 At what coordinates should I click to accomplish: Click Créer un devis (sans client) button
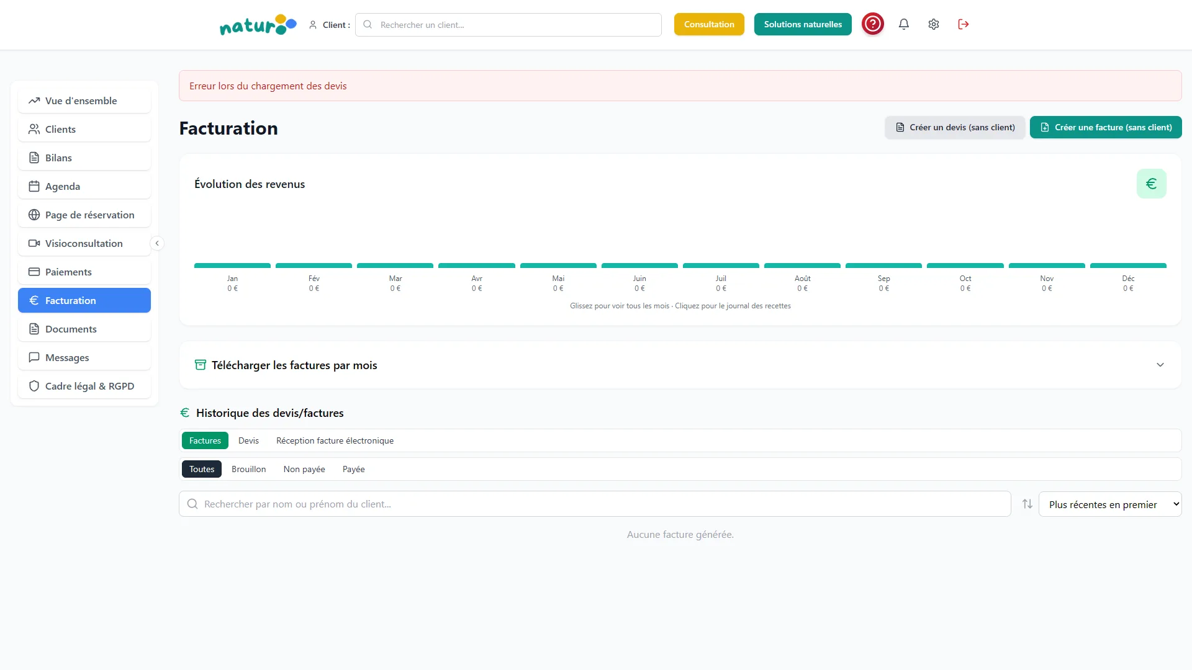(x=955, y=127)
